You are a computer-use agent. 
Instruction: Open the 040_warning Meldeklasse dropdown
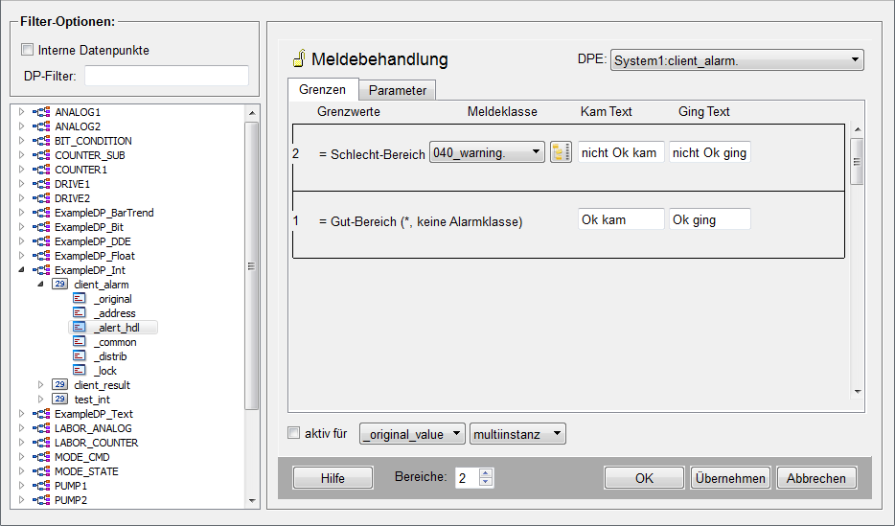(x=487, y=152)
